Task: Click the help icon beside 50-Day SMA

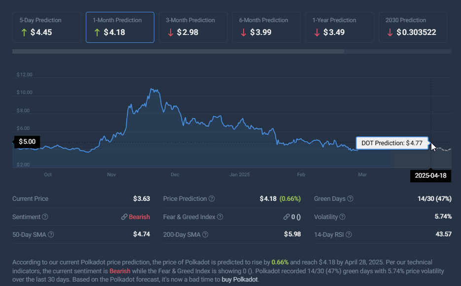Action: tap(51, 235)
